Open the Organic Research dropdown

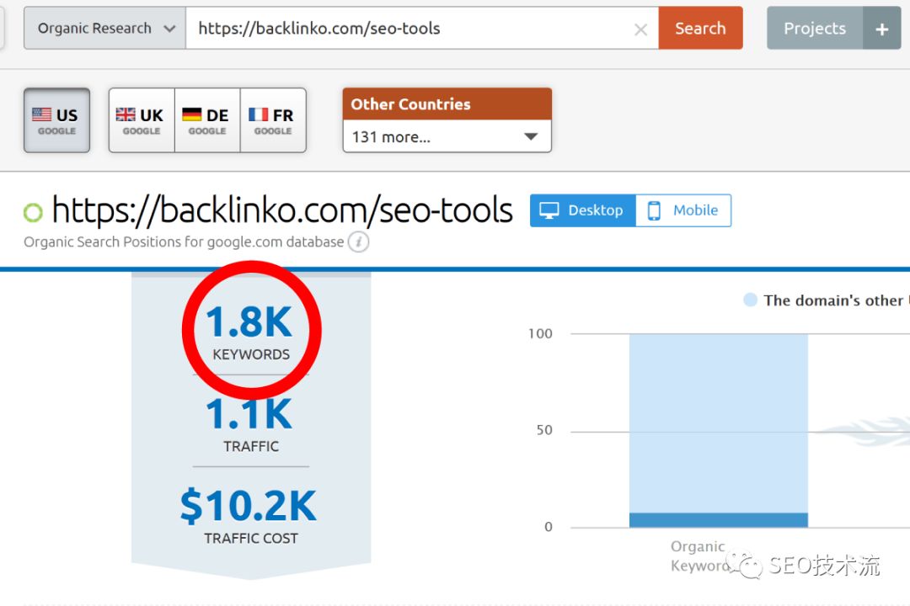click(x=104, y=29)
